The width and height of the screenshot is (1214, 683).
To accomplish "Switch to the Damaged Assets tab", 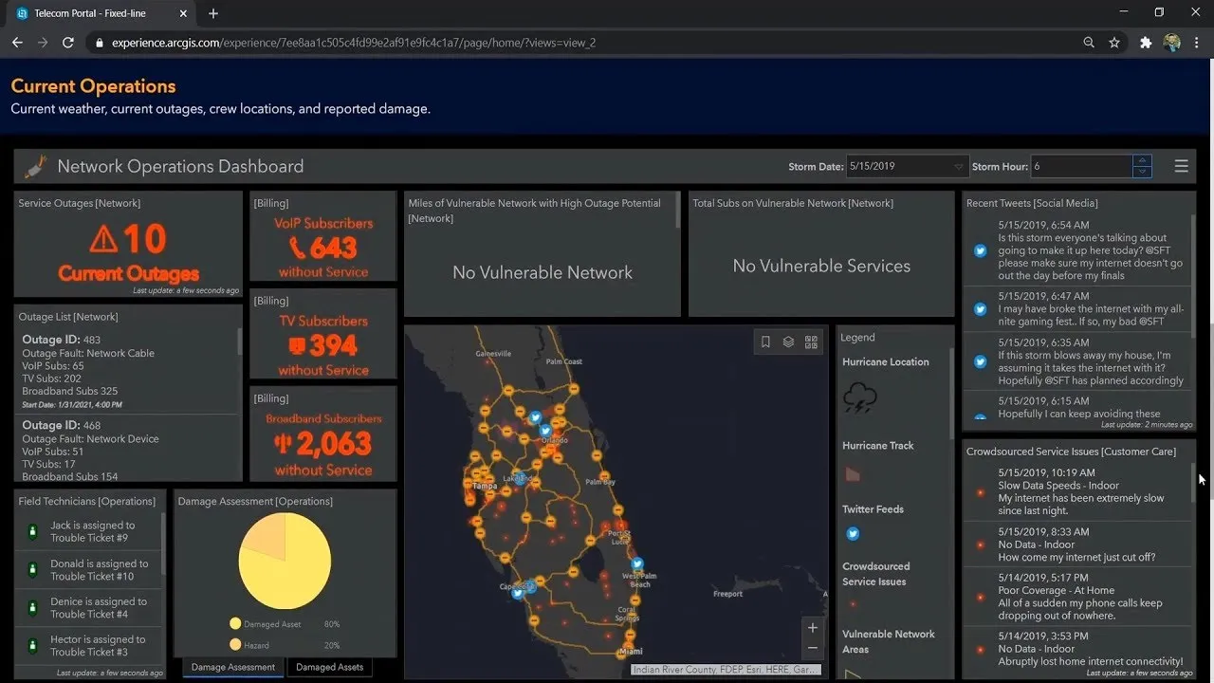I will tap(329, 667).
